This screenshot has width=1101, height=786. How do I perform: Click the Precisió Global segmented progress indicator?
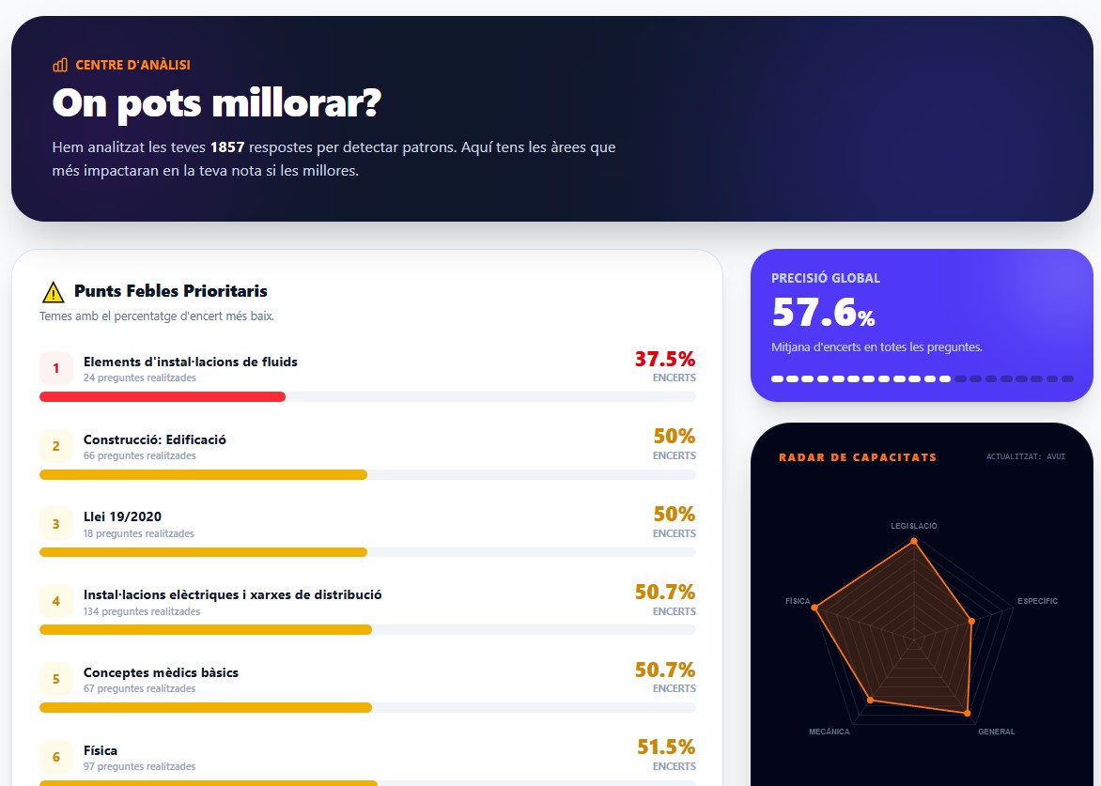coord(922,378)
